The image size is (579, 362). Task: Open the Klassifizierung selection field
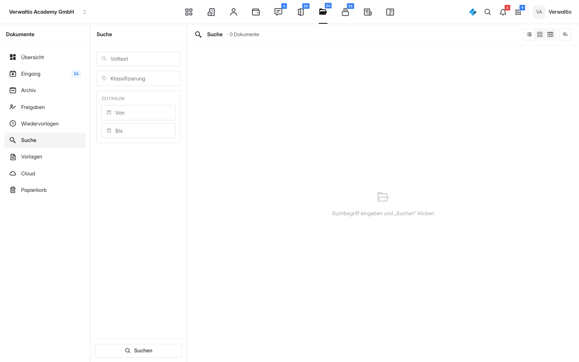coord(138,78)
